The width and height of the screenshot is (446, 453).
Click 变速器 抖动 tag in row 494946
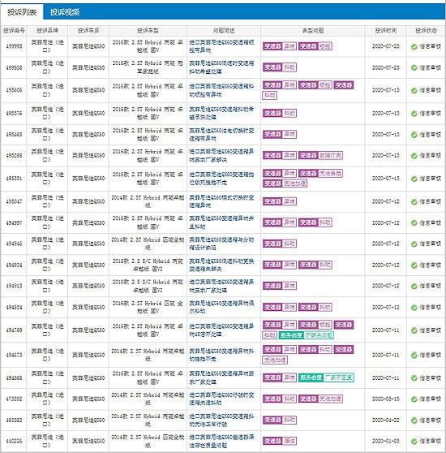[x=280, y=244]
